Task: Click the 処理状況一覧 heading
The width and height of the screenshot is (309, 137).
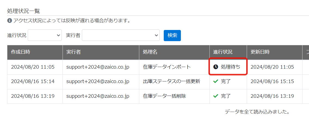Action: pyautogui.click(x=24, y=11)
